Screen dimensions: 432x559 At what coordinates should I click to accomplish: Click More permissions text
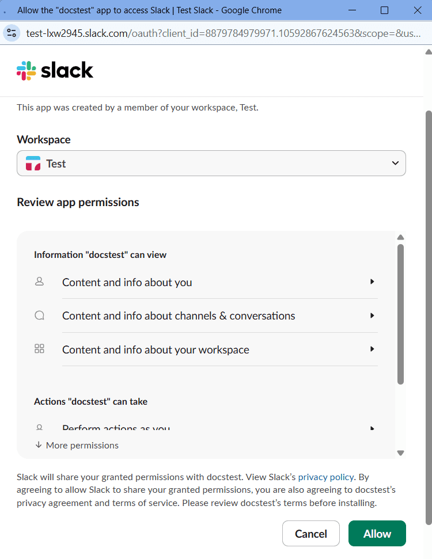click(82, 445)
